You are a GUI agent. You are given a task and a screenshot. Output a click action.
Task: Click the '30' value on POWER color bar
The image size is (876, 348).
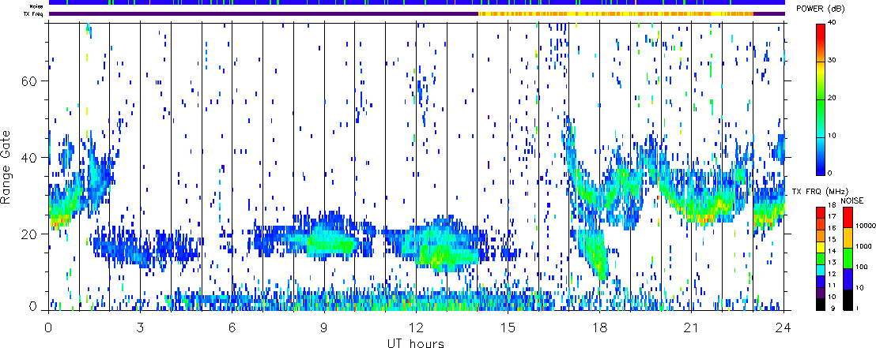point(832,60)
